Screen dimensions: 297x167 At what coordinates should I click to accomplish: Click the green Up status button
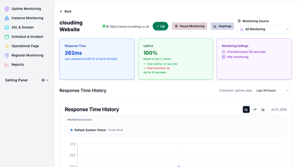[x=160, y=26]
